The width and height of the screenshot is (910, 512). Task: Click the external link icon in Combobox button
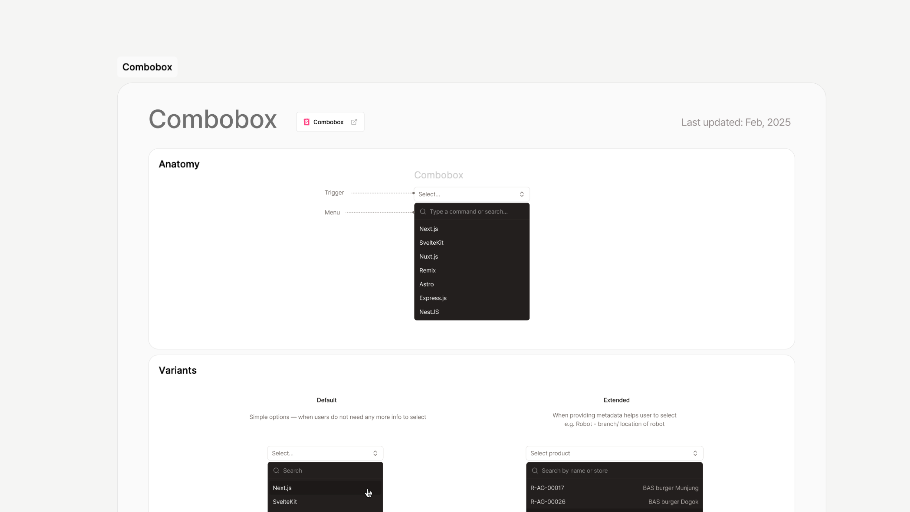pyautogui.click(x=354, y=122)
